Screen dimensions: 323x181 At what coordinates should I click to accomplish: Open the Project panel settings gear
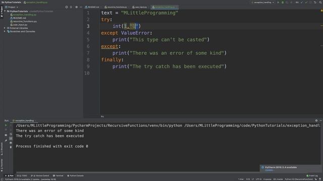click(76, 7)
